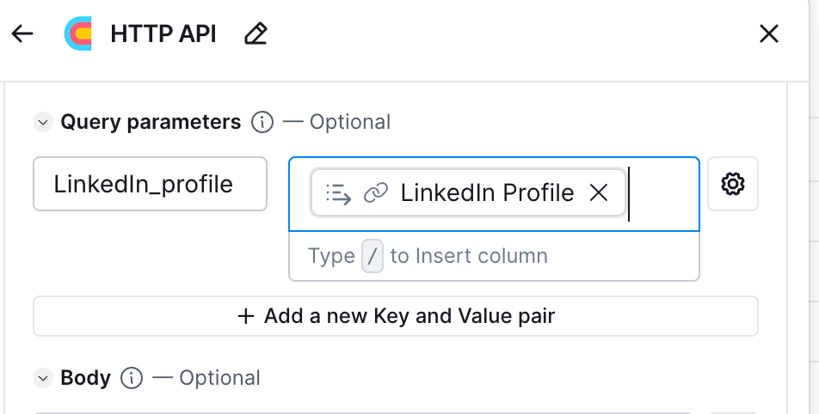Add a new Key and Value pair
Viewport: 819px width, 414px height.
coord(396,316)
